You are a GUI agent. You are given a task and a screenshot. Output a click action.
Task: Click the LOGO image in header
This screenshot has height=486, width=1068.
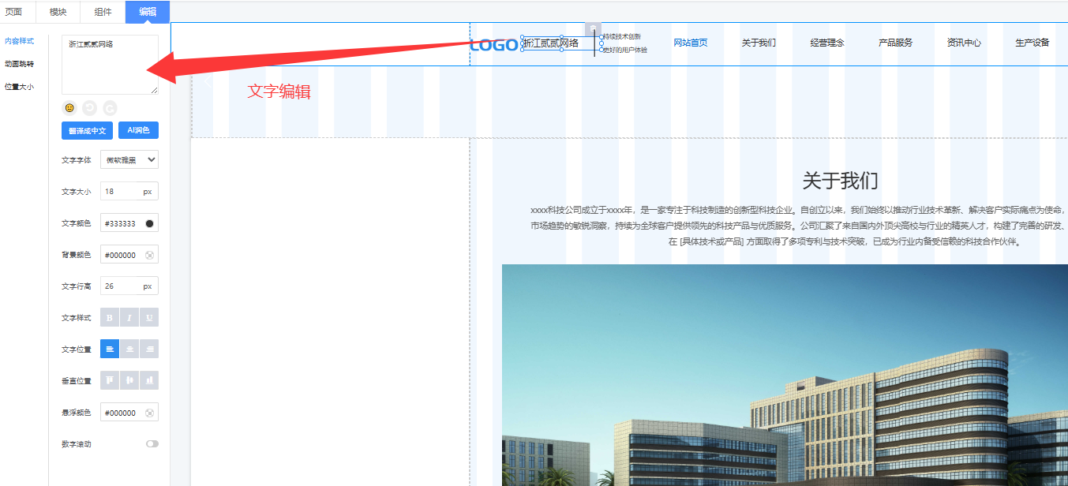[493, 45]
